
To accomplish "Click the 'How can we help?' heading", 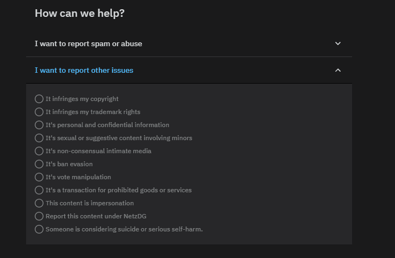I will [80, 14].
